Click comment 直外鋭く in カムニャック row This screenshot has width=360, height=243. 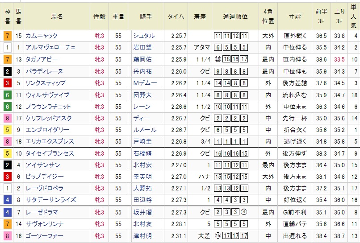[295, 36]
